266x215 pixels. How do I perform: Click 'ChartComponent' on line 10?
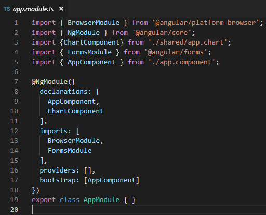click(x=75, y=111)
